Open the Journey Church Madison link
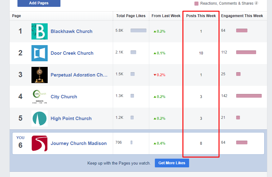272x177 pixels. pyautogui.click(x=79, y=143)
